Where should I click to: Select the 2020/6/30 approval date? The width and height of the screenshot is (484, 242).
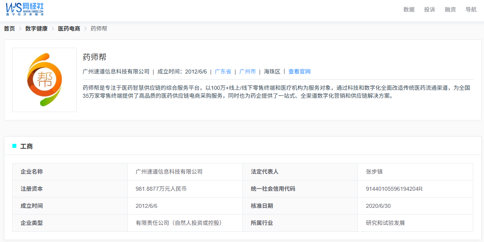(x=378, y=206)
